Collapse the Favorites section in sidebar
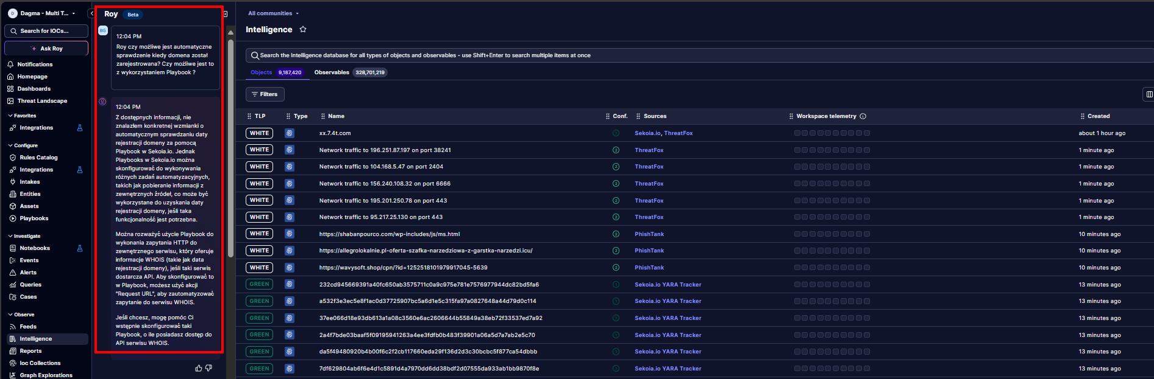Viewport: 1154px width, 379px height. [x=10, y=116]
